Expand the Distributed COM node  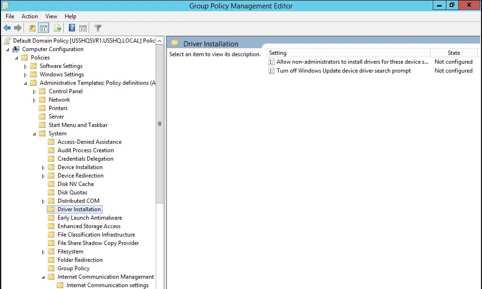tap(43, 200)
